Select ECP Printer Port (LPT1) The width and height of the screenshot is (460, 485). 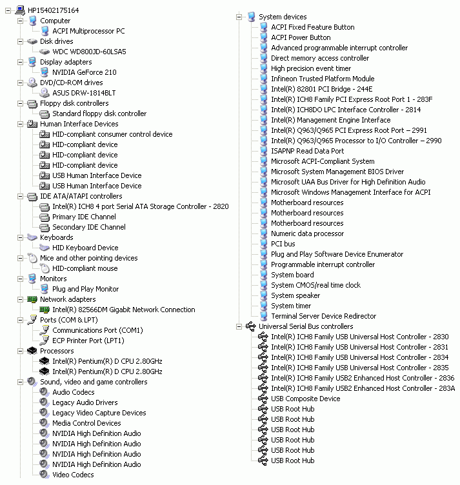pos(88,341)
